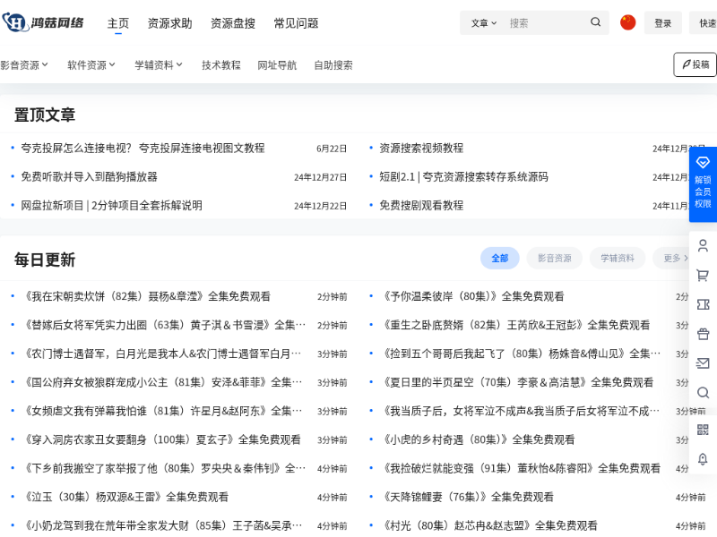Click the 登录 login button
The height and width of the screenshot is (537, 717).
point(662,23)
